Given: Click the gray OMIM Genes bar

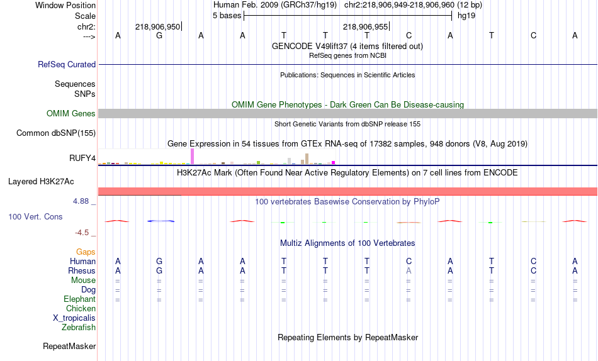Looking at the screenshot, I should click(348, 114).
